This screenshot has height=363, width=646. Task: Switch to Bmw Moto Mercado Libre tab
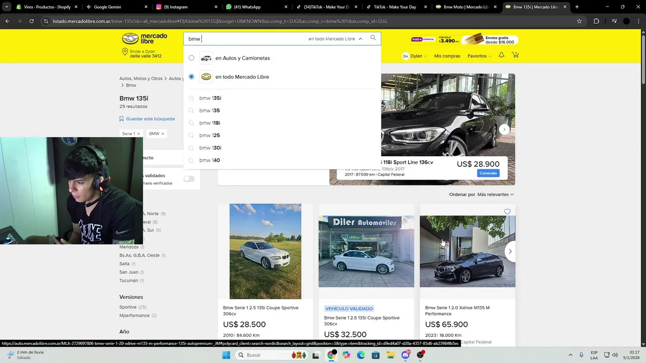pyautogui.click(x=465, y=7)
